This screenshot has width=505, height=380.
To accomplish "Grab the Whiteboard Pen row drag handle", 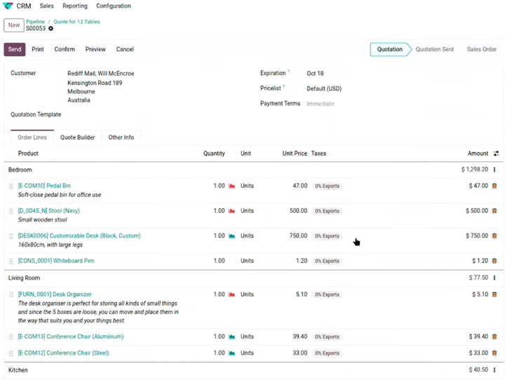I will tap(11, 262).
